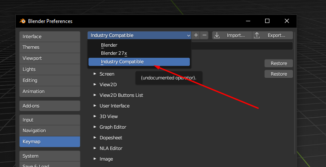Expand the NLA Editor keymap section
Viewport: 326px width, 167px height.
point(95,148)
